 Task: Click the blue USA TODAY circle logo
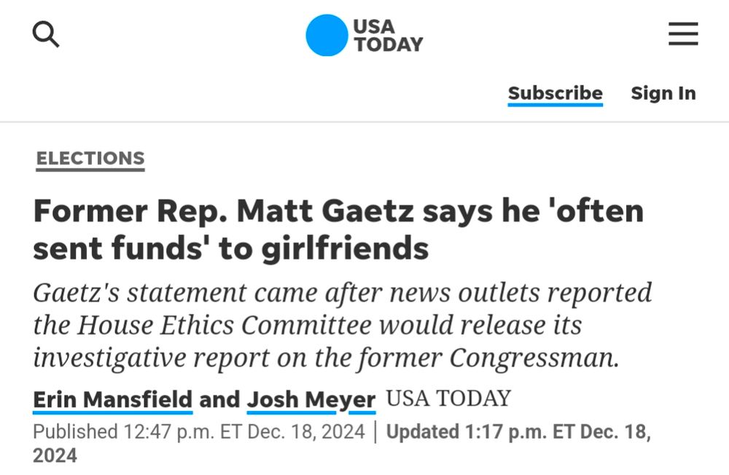(x=327, y=33)
